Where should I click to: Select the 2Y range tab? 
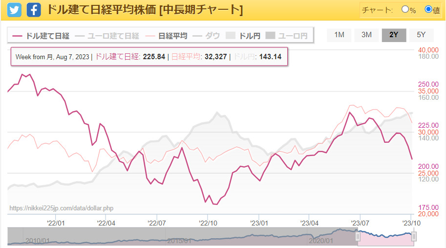click(394, 35)
